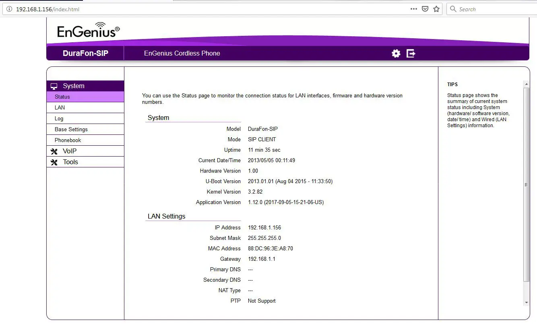This screenshot has height=324, width=537.
Task: Click the browser Search field
Action: 475,8
